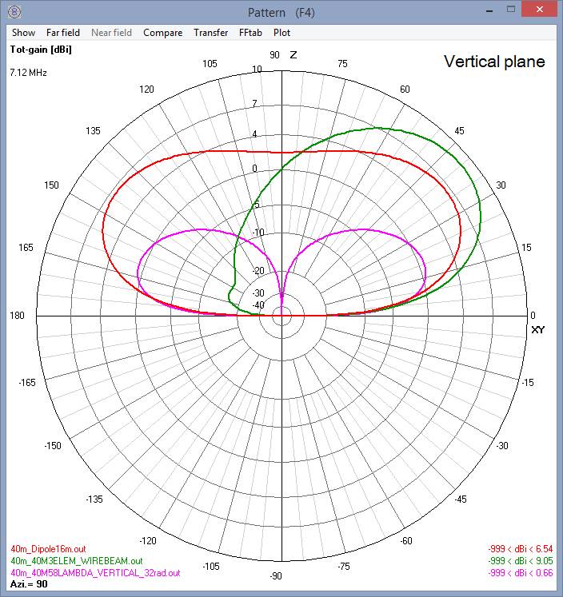Image resolution: width=563 pixels, height=597 pixels.
Task: Click the green gain range ending in 9.05
Action: pos(519,561)
